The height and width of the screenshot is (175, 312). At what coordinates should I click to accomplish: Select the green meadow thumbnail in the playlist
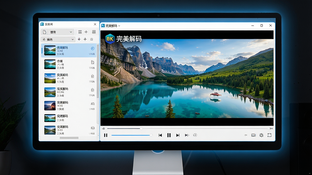coord(50,78)
